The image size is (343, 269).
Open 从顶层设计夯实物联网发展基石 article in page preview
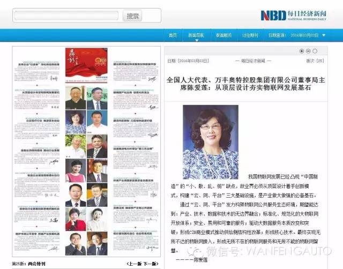pyautogui.click(x=40, y=92)
